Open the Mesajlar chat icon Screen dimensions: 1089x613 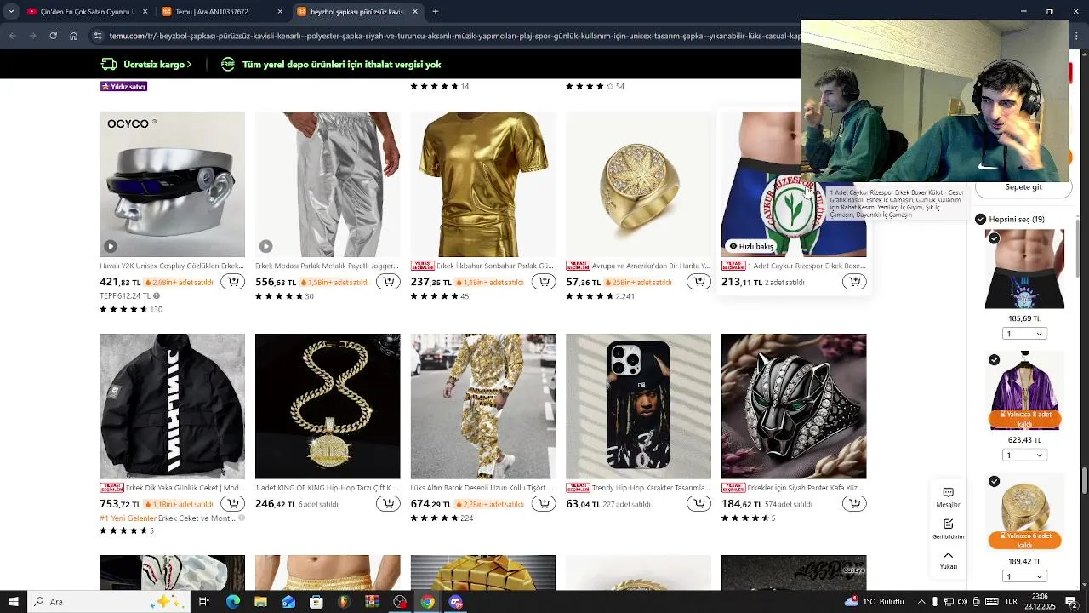[948, 497]
